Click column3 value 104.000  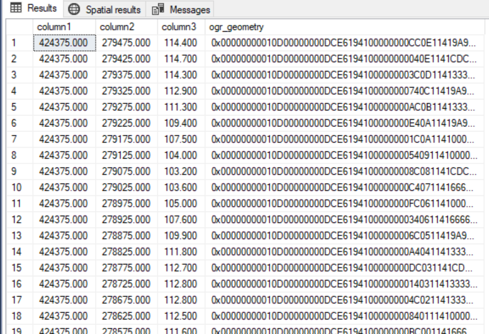[x=181, y=155]
